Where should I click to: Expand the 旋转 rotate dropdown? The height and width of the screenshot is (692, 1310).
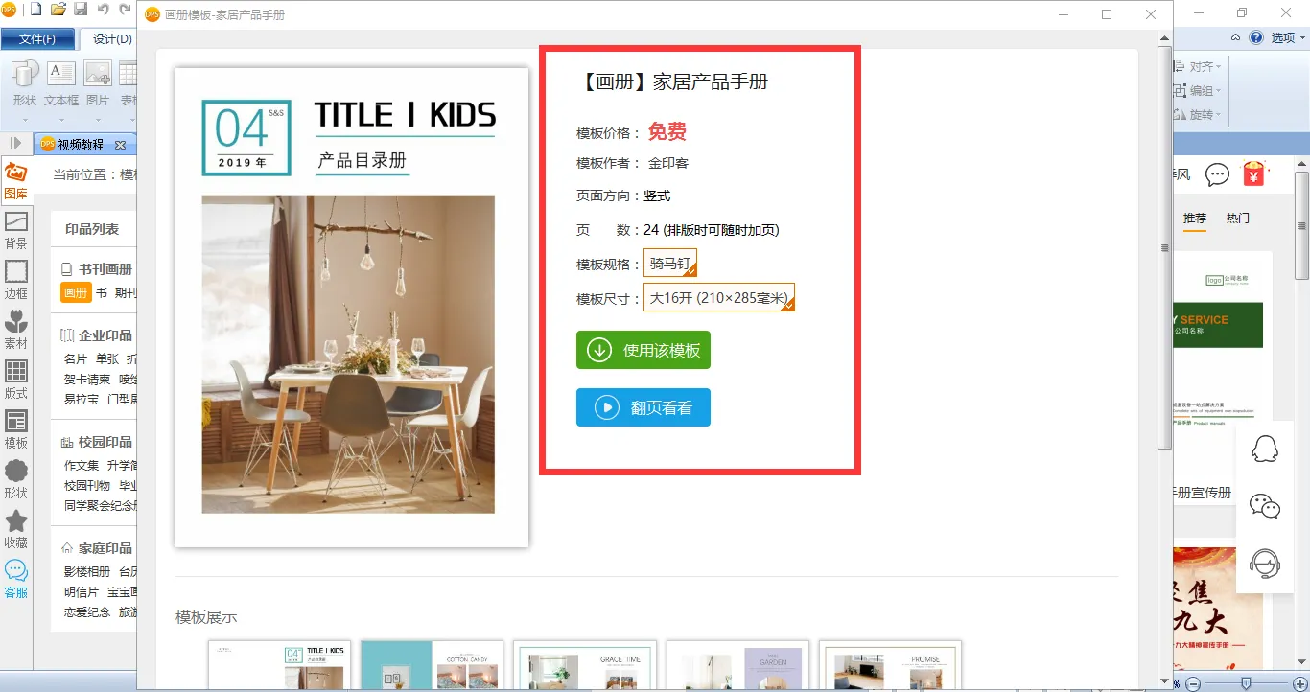click(x=1205, y=115)
